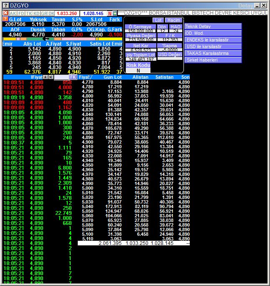The image size is (270, 286).
Task: Click ask price 4,910 in order book
Action: (x=74, y=54)
